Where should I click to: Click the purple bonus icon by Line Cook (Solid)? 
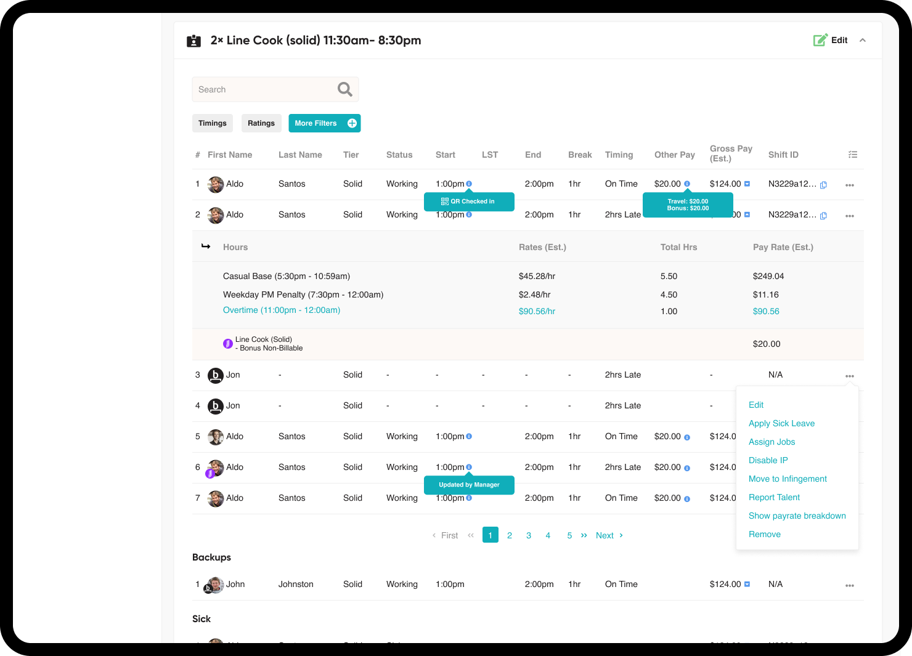(x=227, y=344)
